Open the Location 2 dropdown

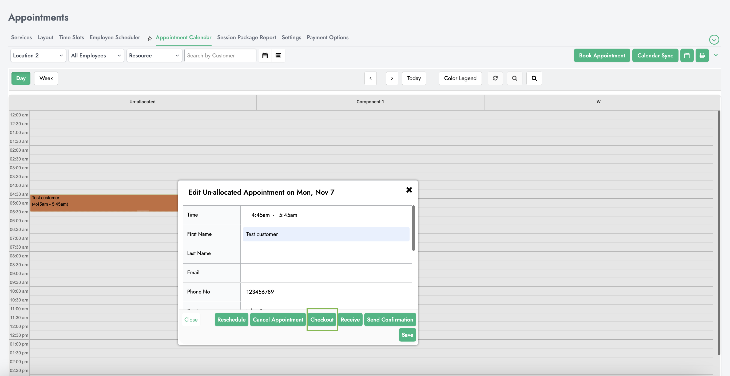[38, 56]
